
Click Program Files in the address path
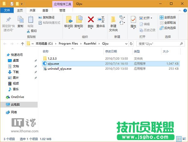(68, 43)
